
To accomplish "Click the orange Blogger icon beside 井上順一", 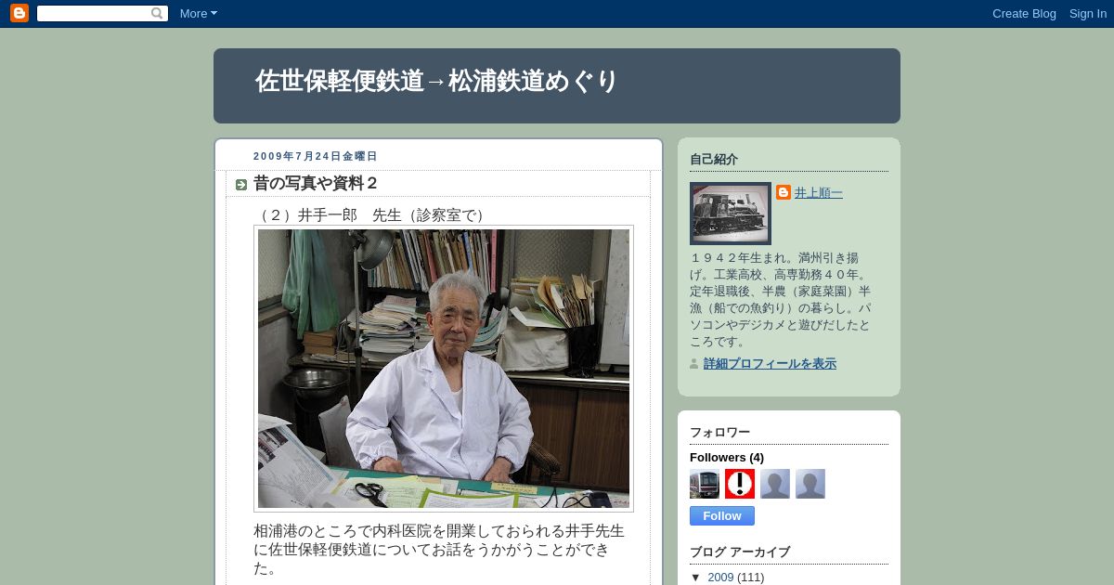I will point(784,192).
